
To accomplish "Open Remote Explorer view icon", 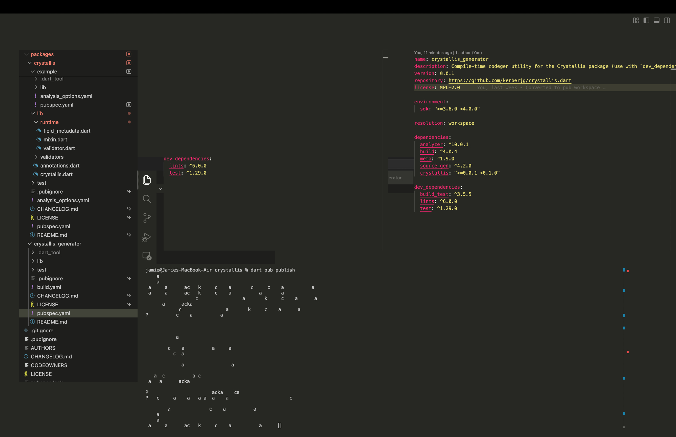I will pos(147,256).
